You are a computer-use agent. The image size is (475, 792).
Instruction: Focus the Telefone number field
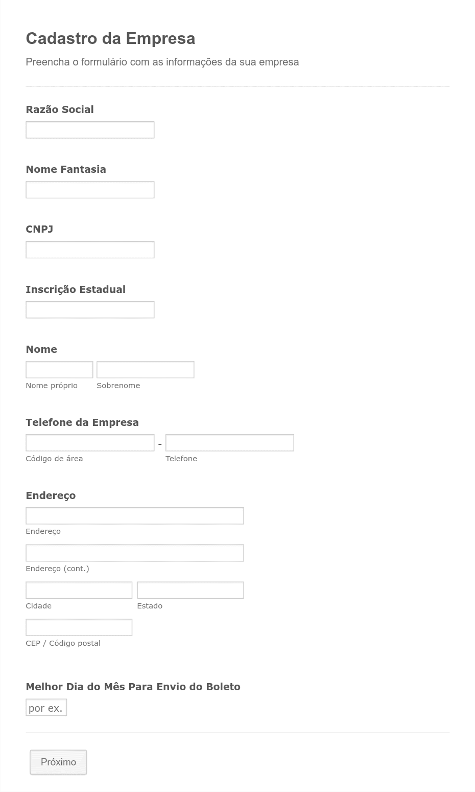pyautogui.click(x=230, y=443)
